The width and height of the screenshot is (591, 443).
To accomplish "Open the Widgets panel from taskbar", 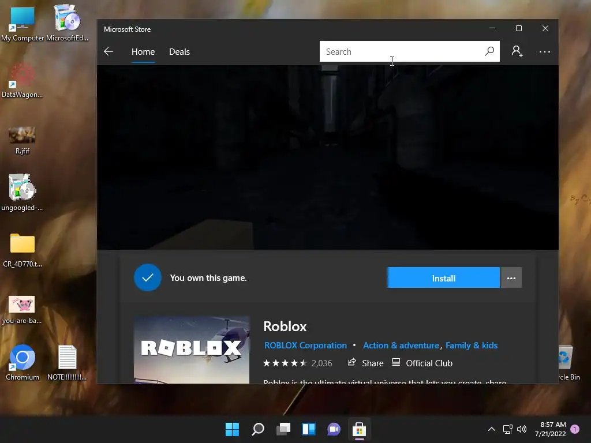I will click(309, 429).
